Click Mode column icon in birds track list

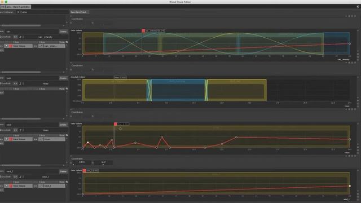point(67,89)
